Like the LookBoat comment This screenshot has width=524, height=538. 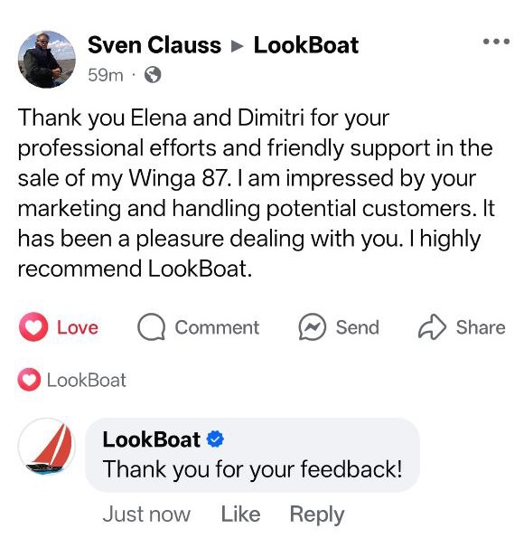click(240, 514)
